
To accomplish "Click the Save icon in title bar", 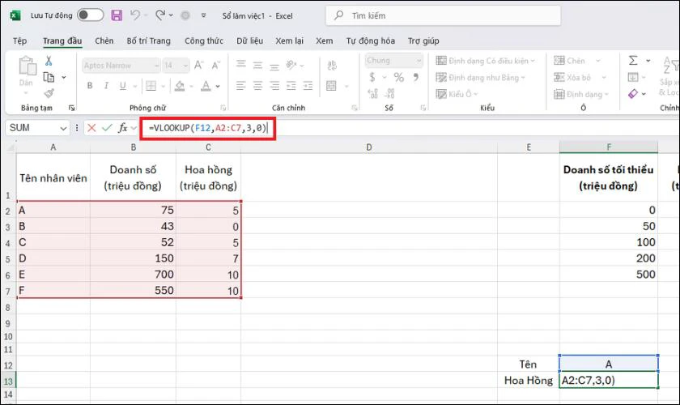I will [x=117, y=15].
